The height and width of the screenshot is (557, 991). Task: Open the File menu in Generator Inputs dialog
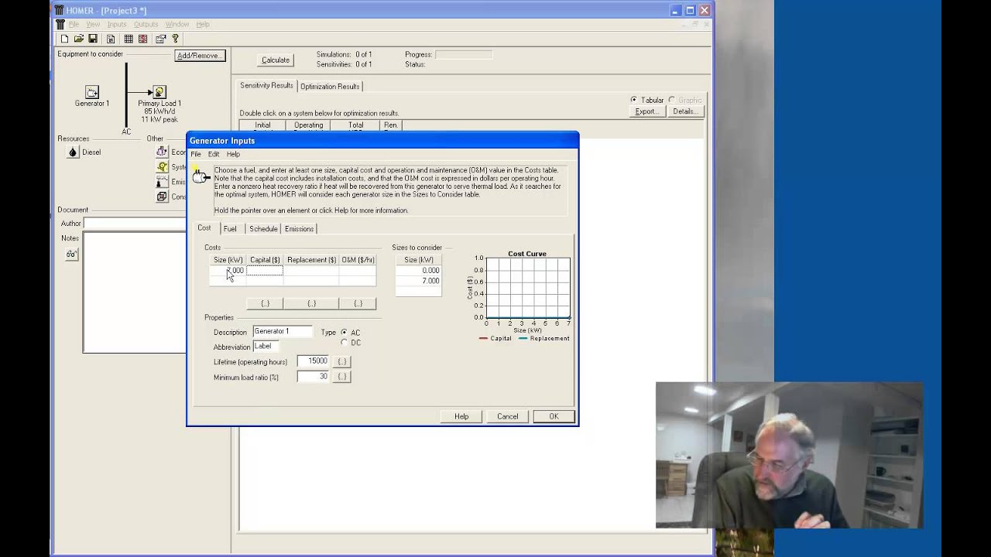196,154
